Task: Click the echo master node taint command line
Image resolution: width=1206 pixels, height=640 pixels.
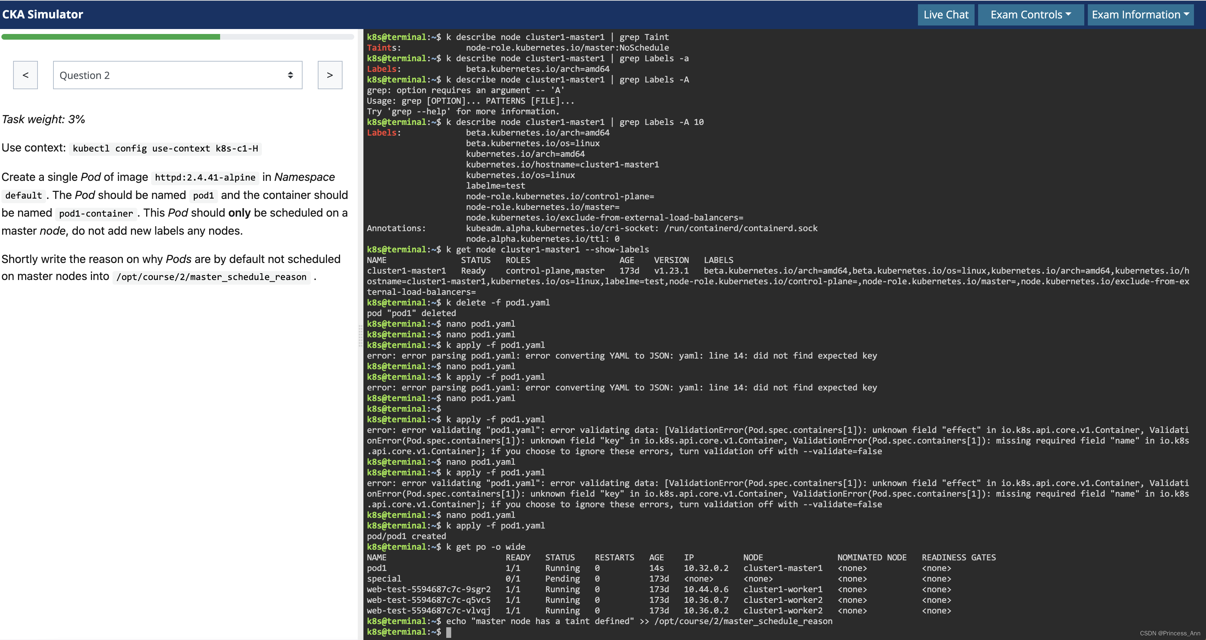Action: (639, 621)
